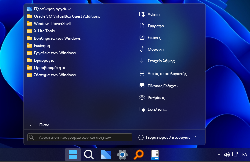Expand the Προσβασιμότητα folder
This screenshot has height=162, width=250.
click(46, 68)
